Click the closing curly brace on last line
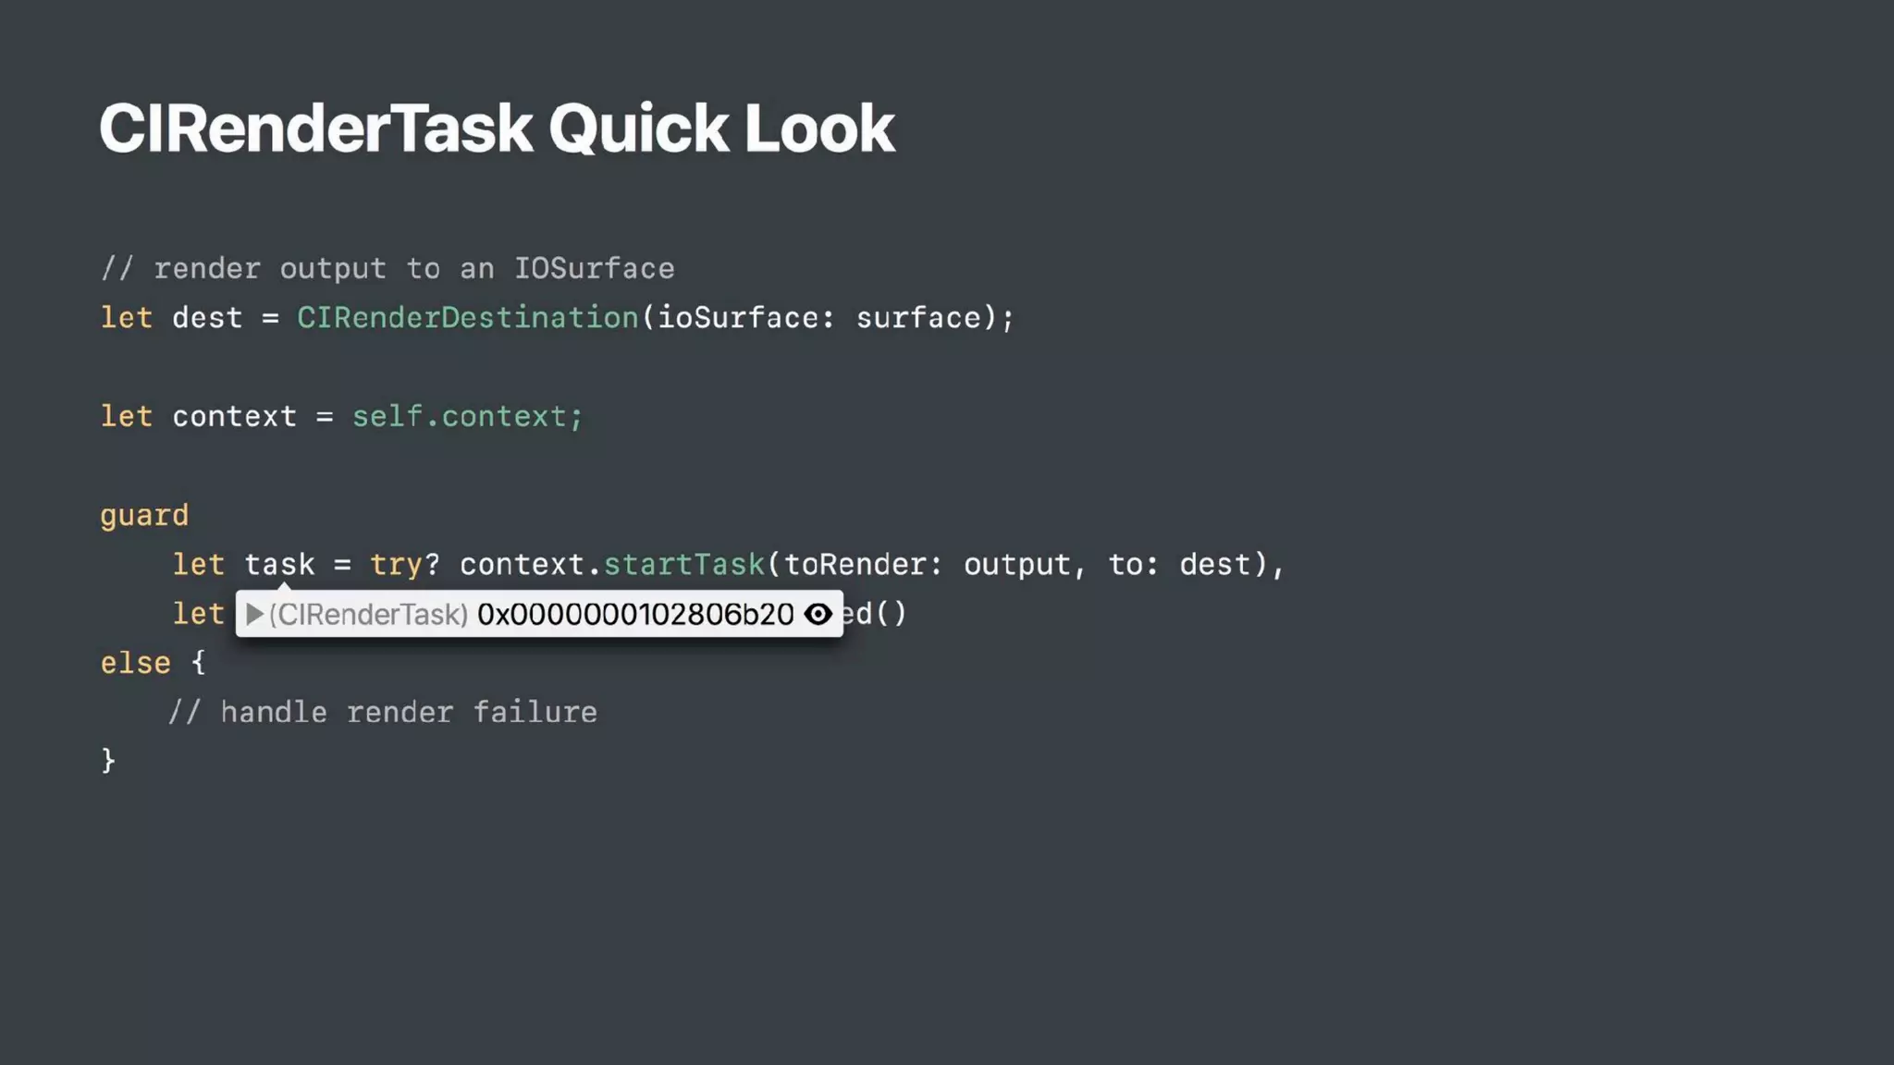1894x1065 pixels. click(x=108, y=760)
